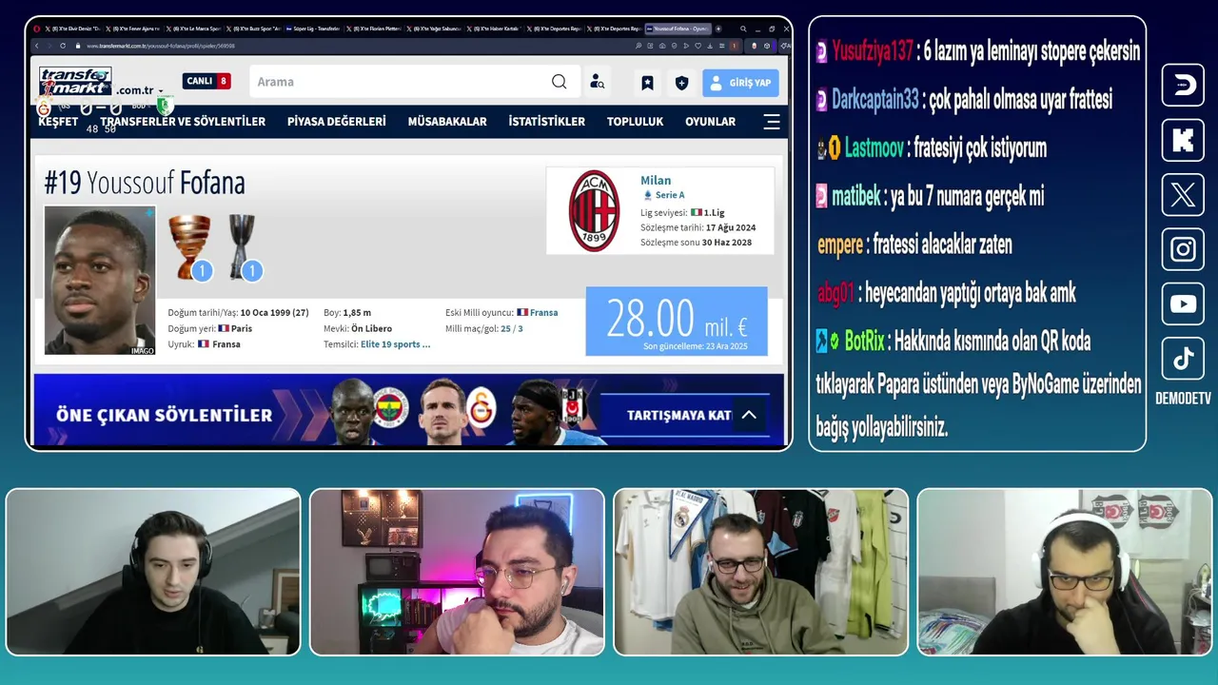Click the browser reload icon
Image resolution: width=1218 pixels, height=685 pixels.
(x=63, y=46)
